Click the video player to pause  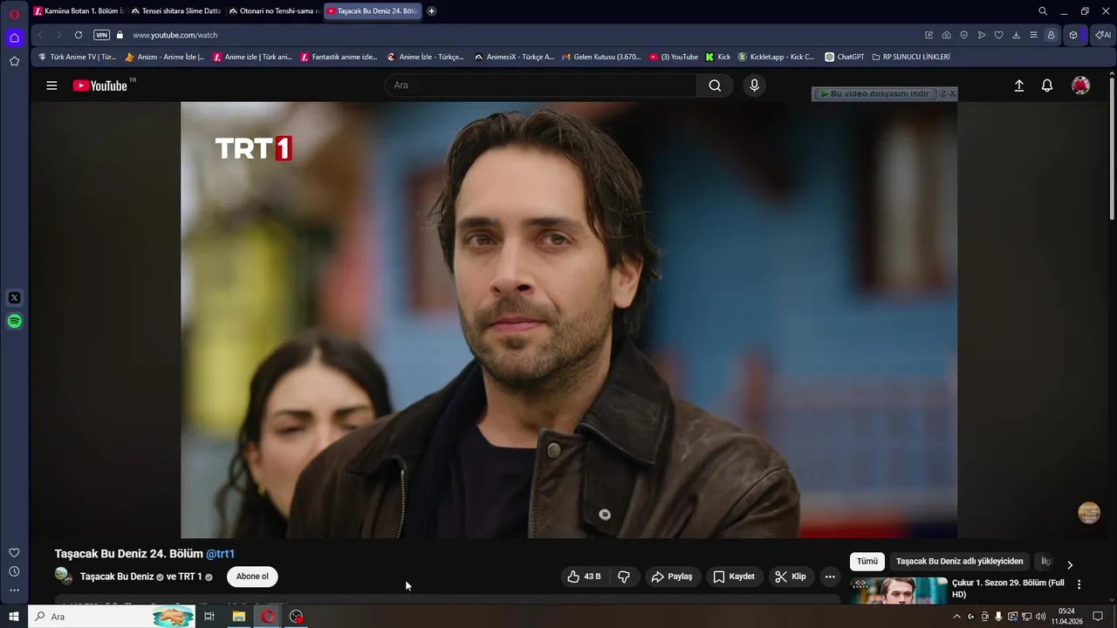point(569,320)
